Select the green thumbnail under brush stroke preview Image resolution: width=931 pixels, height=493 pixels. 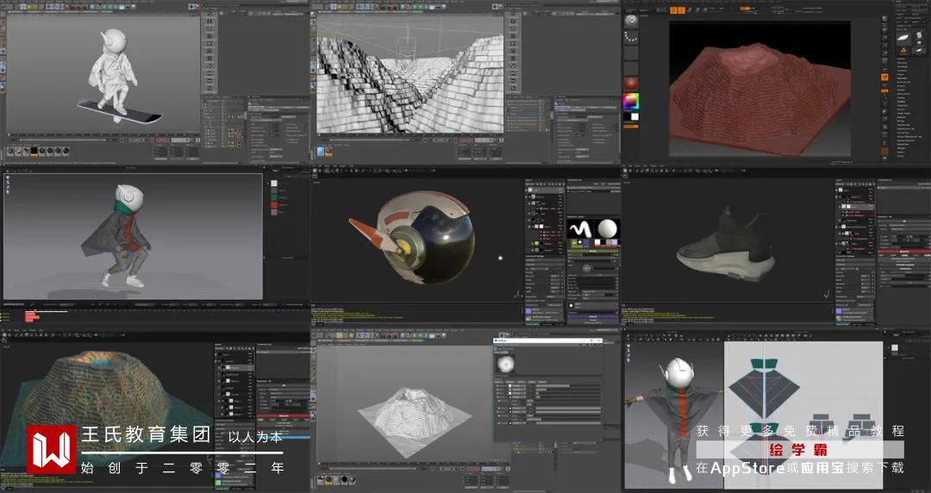click(x=574, y=242)
